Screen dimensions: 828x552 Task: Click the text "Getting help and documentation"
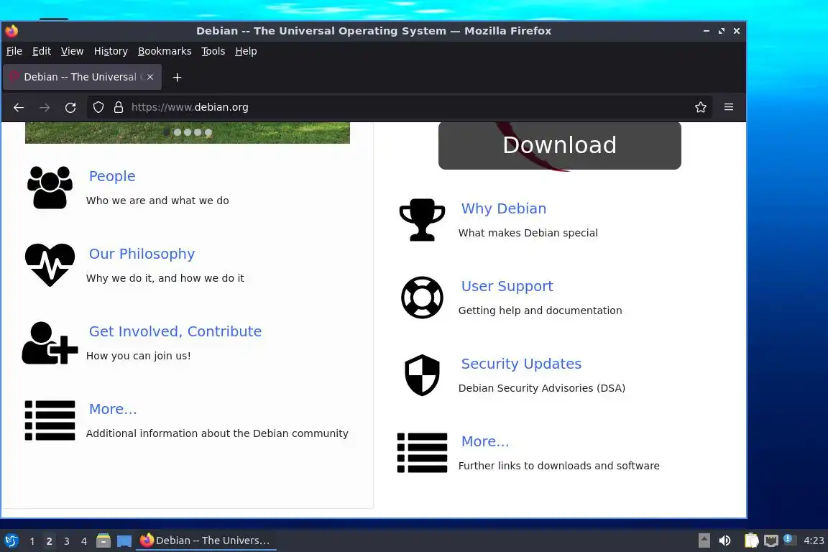coord(540,310)
